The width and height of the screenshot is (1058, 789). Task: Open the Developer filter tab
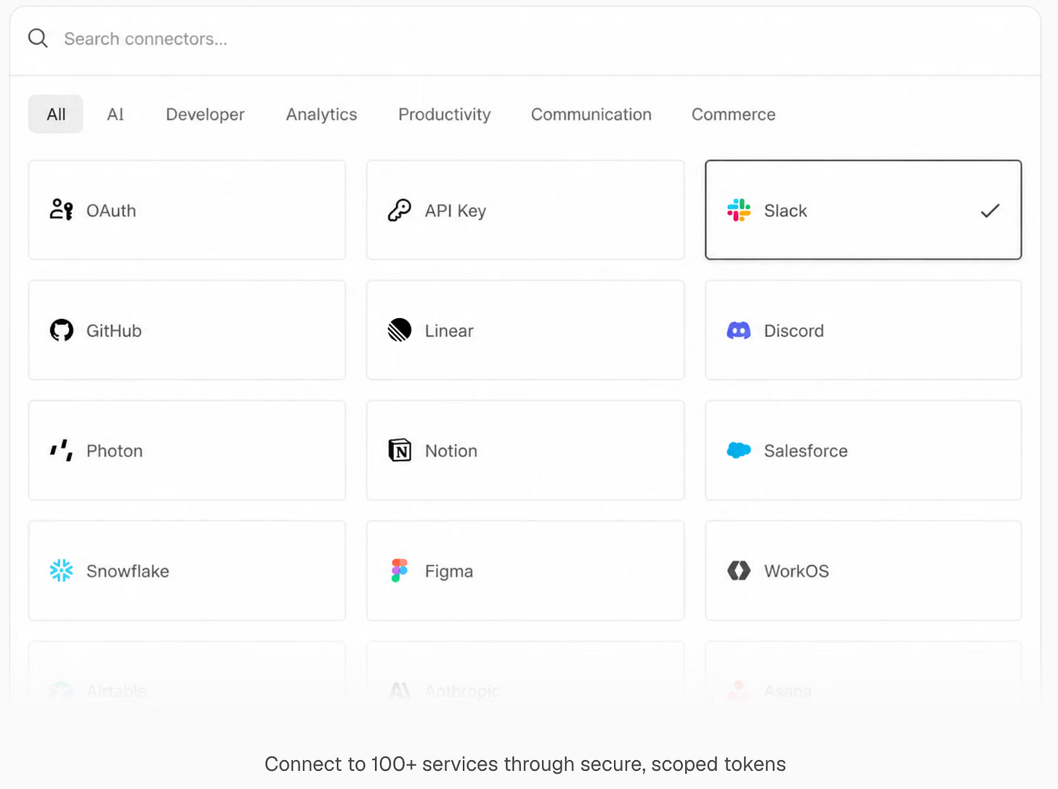[x=205, y=114]
